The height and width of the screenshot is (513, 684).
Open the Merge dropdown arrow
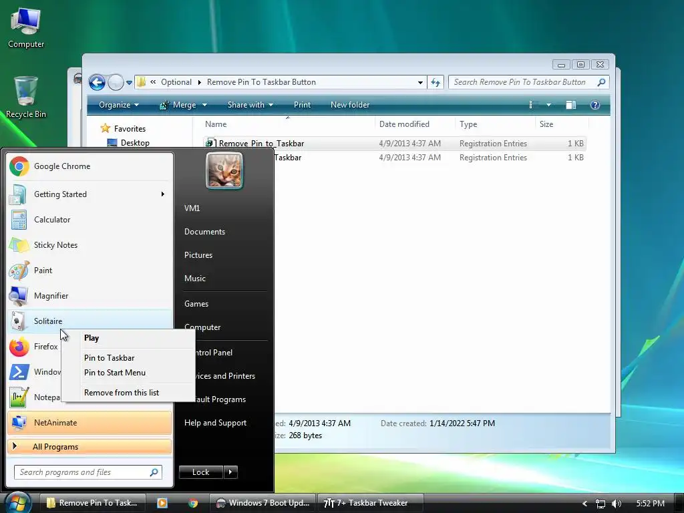pos(204,105)
